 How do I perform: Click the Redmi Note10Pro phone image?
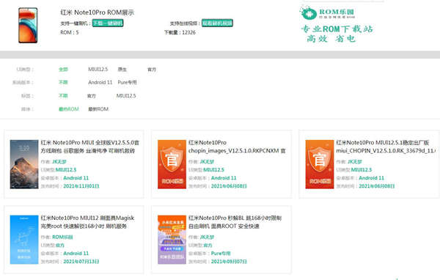point(28,25)
